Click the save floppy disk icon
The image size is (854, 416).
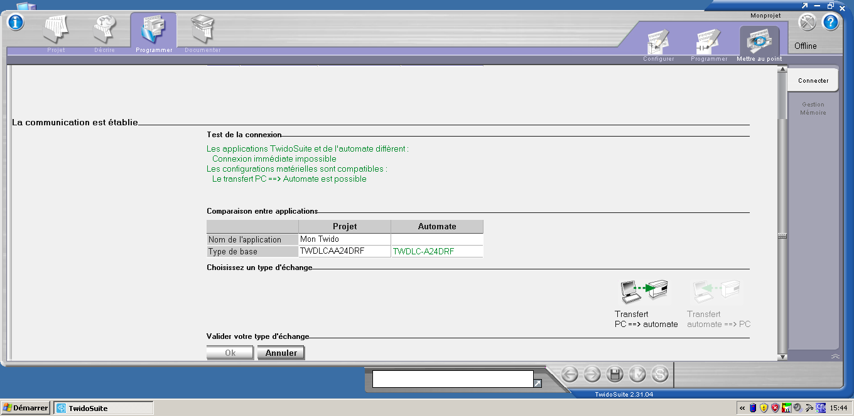pyautogui.click(x=615, y=375)
